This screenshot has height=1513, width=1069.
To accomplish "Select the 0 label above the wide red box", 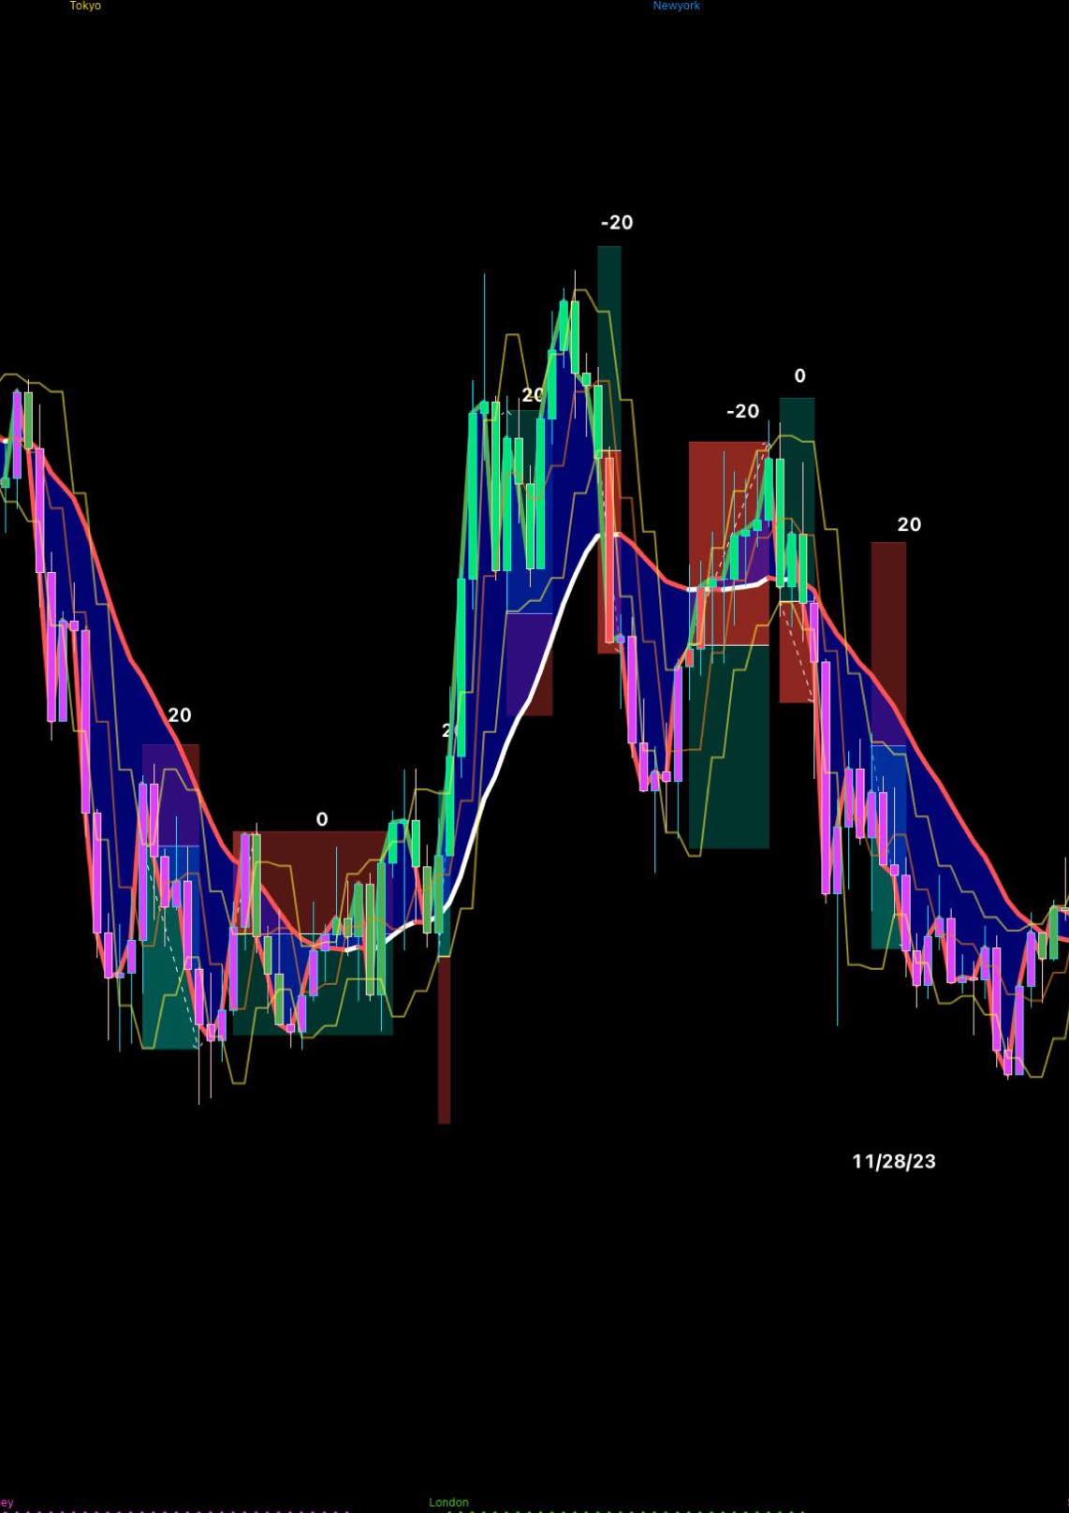I will pyautogui.click(x=322, y=819).
